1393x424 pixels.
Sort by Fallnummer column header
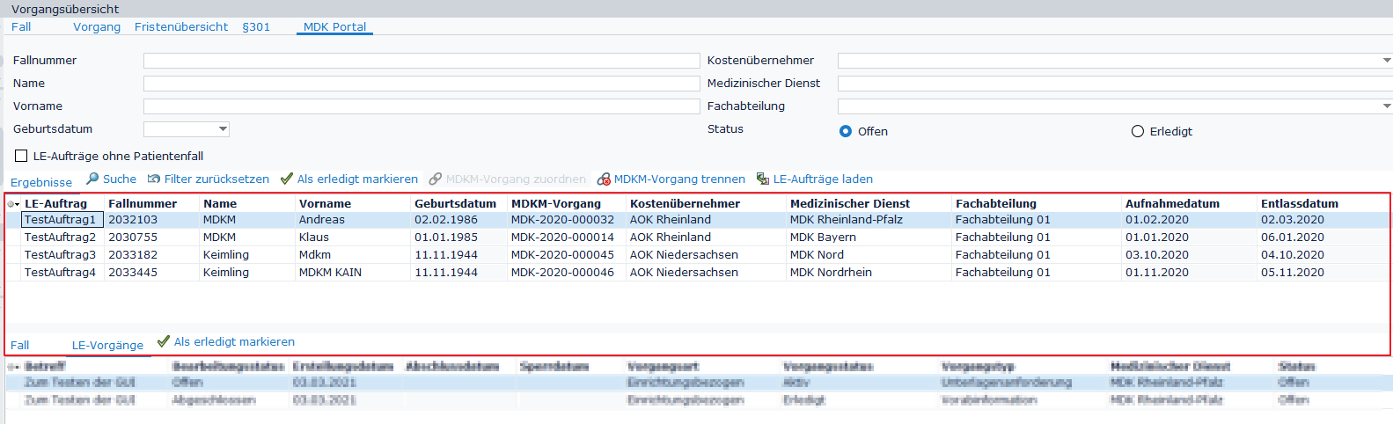(143, 204)
